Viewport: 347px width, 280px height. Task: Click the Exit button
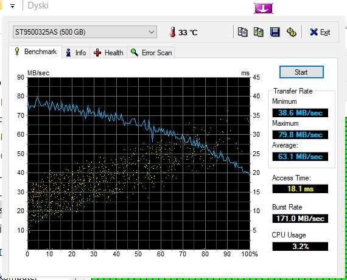click(x=320, y=32)
